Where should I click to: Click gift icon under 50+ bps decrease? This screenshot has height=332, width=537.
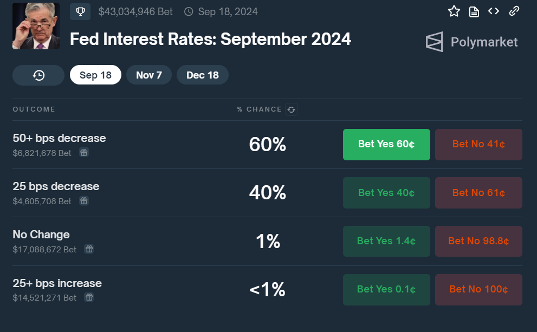point(84,153)
